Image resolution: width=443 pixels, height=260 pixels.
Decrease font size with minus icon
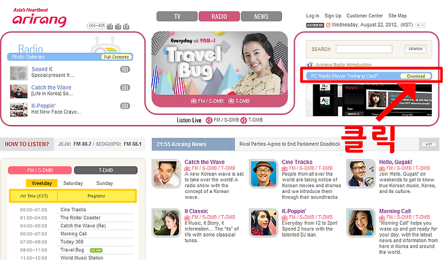click(x=423, y=25)
